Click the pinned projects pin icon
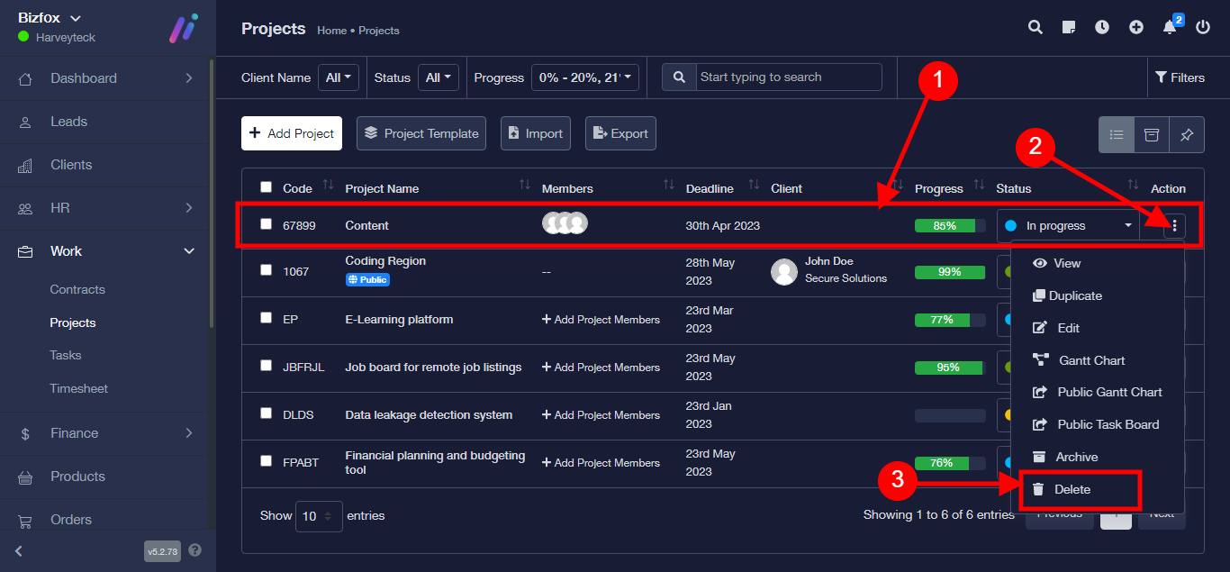Screen dimensions: 1230x572 (x=1187, y=134)
